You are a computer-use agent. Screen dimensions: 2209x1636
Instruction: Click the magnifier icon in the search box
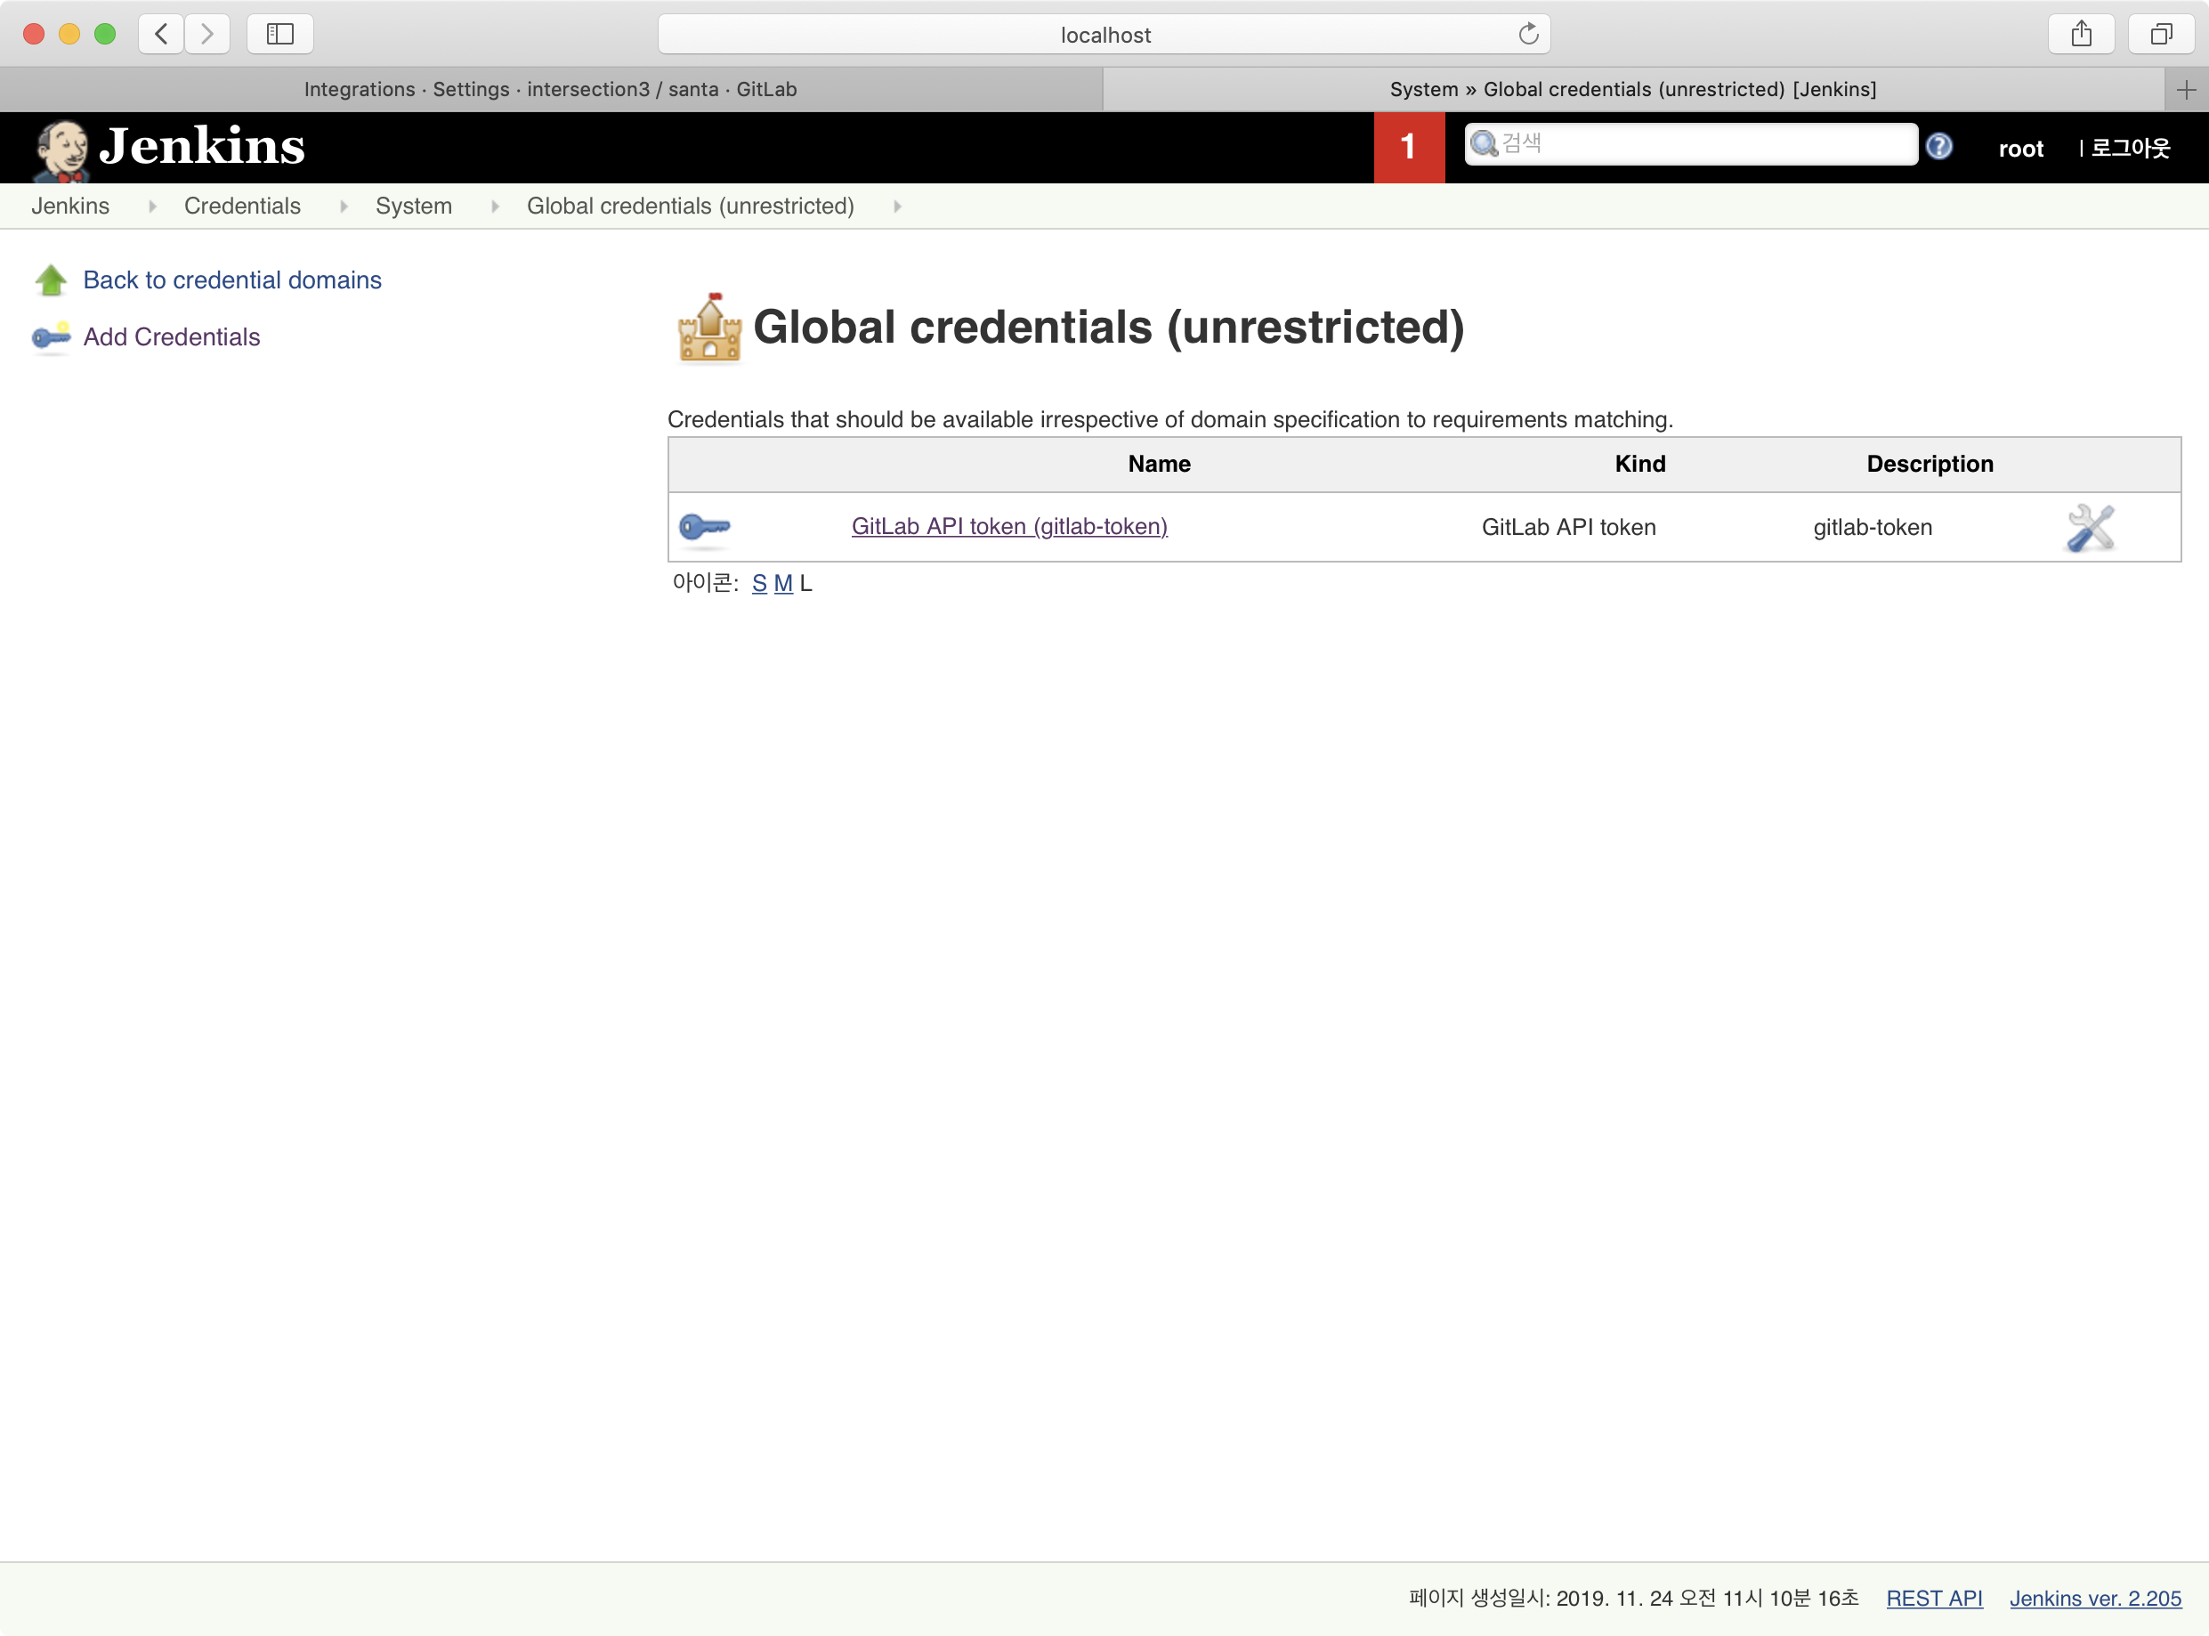1482,143
